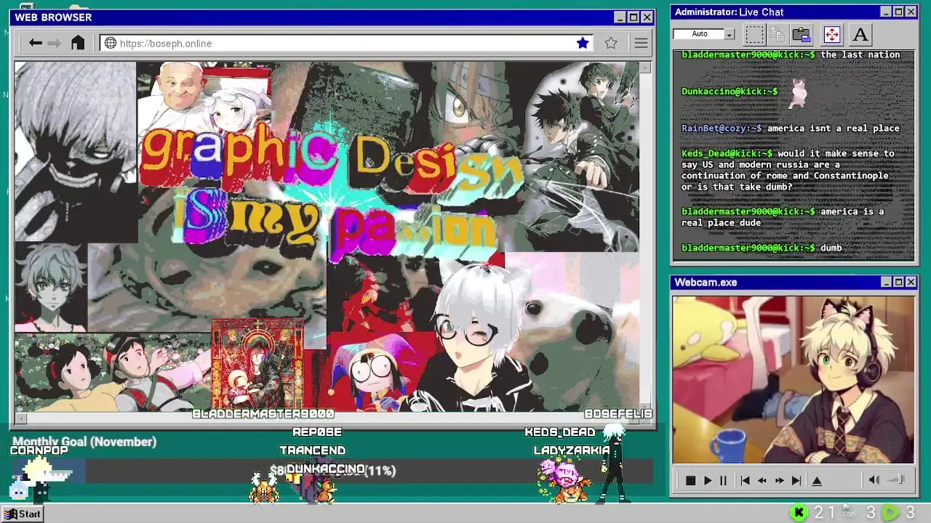Click username Keds_Dead@kick in chat

click(x=727, y=154)
